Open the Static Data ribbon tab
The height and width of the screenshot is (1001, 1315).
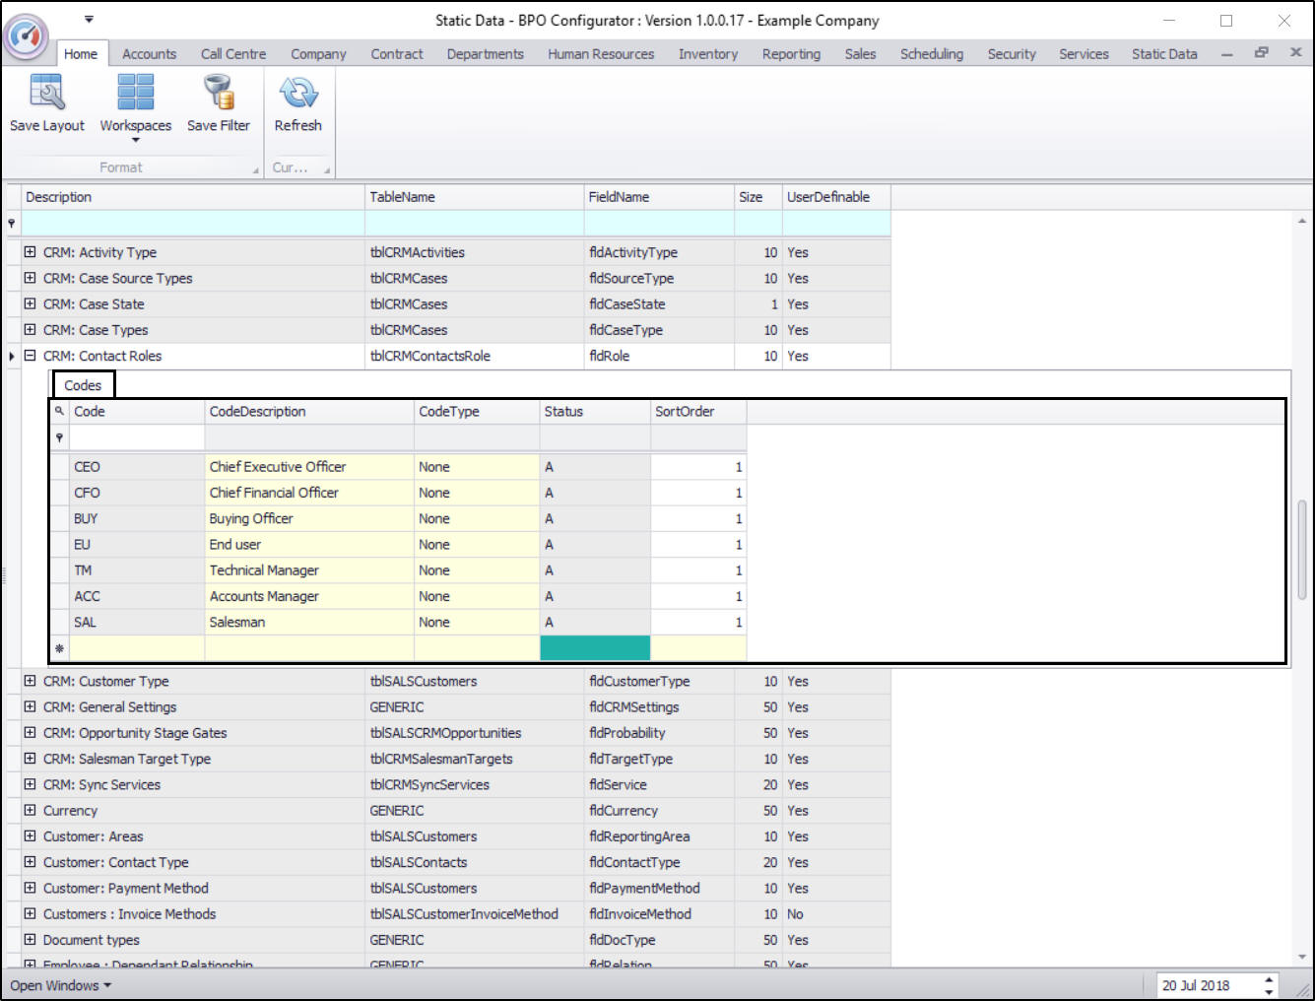click(x=1163, y=54)
